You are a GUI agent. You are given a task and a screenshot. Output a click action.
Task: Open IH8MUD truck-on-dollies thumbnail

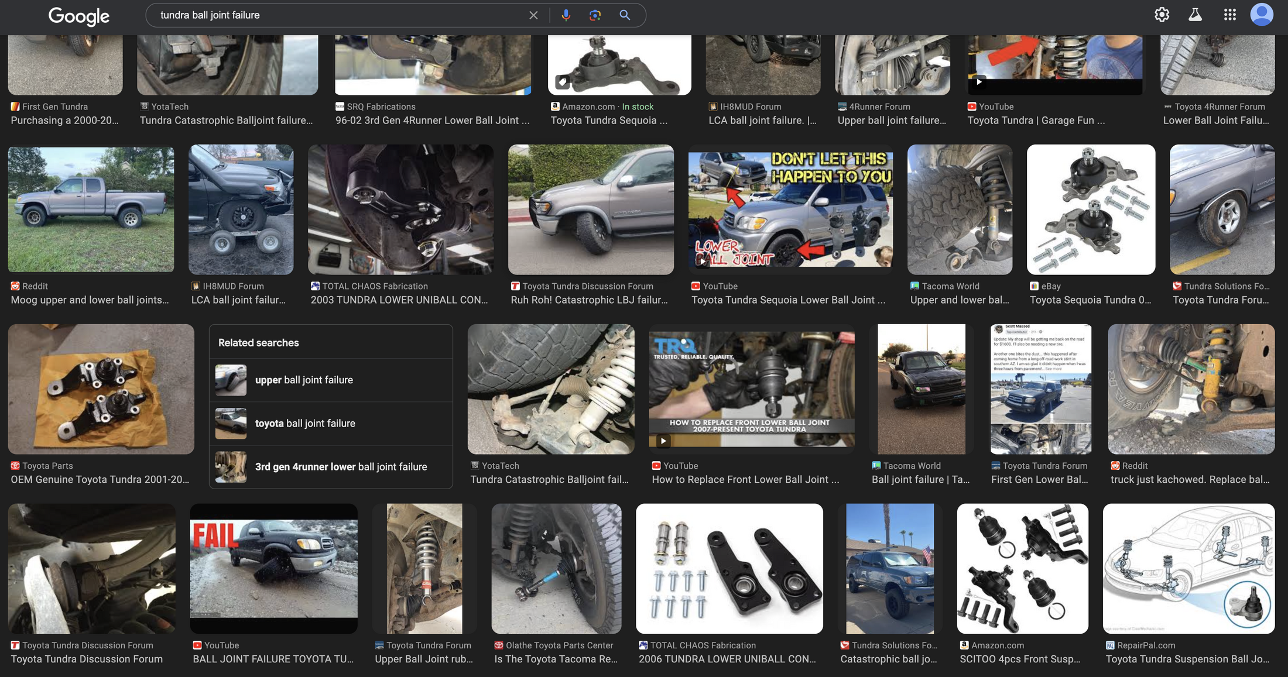241,209
